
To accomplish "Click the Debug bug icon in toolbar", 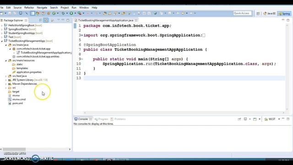I will [63, 13].
